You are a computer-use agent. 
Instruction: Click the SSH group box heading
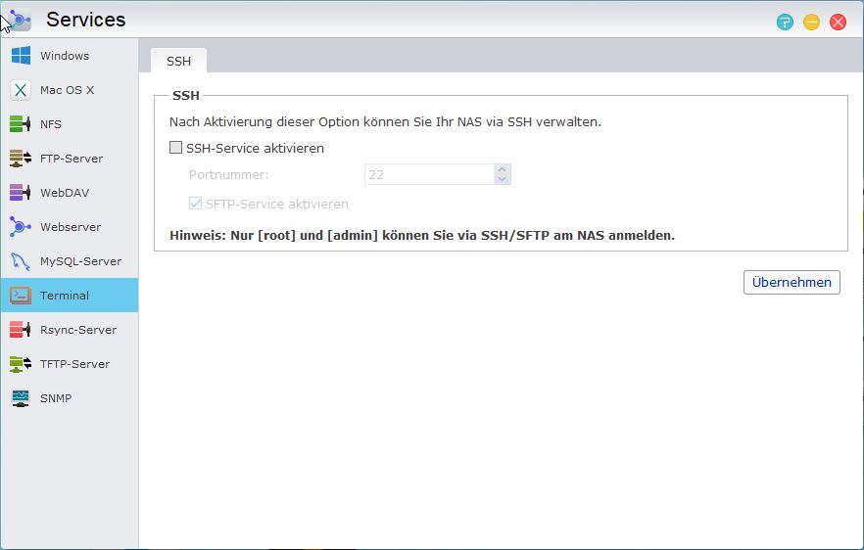tap(186, 95)
